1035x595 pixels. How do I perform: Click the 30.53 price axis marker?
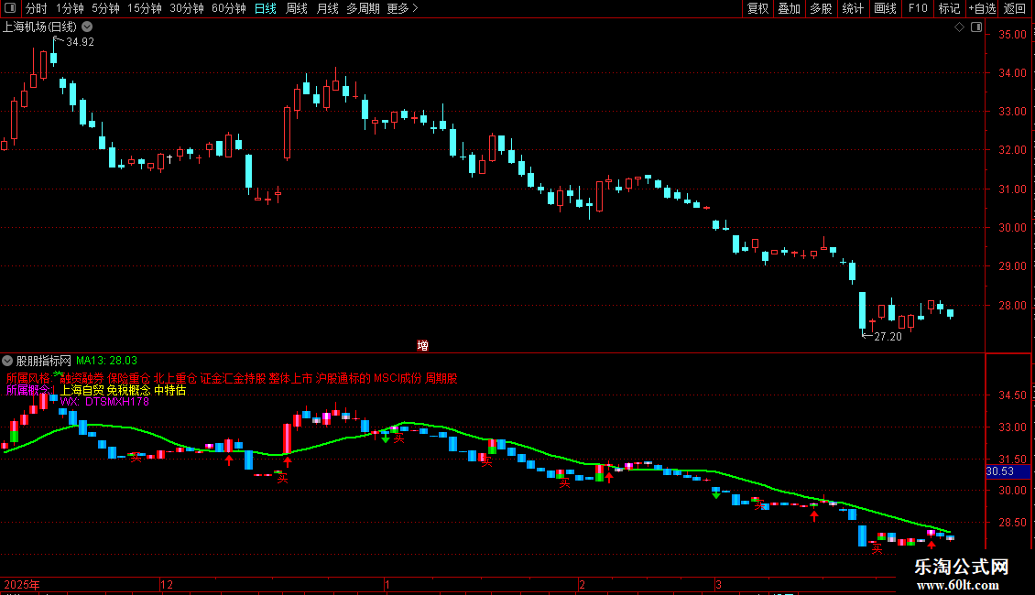click(x=999, y=471)
